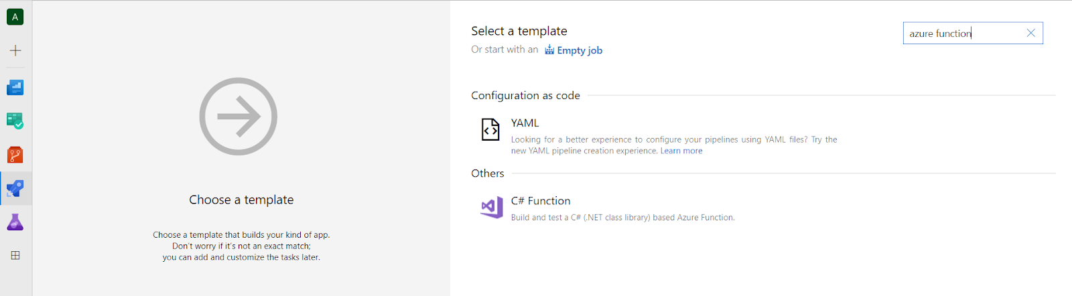Click the Visual Studio icon for C# Function

click(492, 208)
